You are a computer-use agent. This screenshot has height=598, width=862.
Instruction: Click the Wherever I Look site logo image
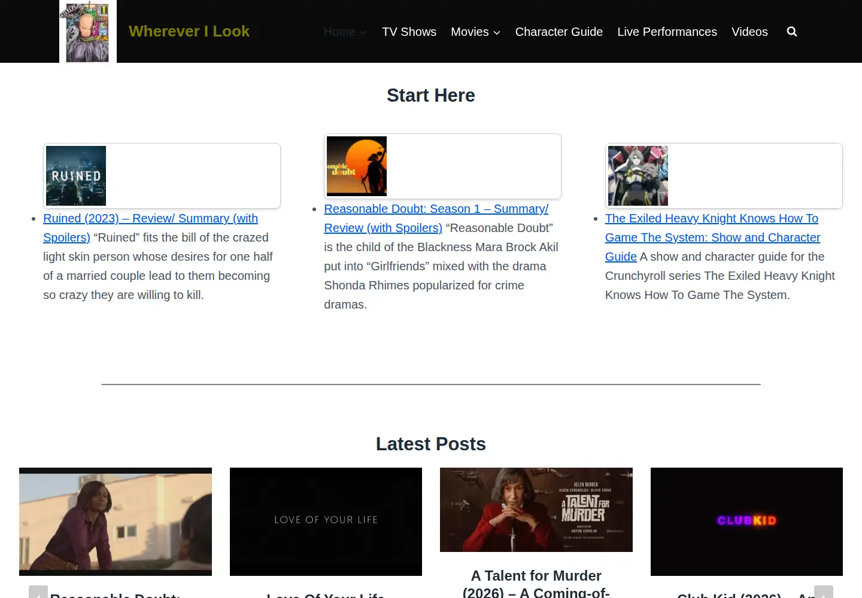pos(88,31)
